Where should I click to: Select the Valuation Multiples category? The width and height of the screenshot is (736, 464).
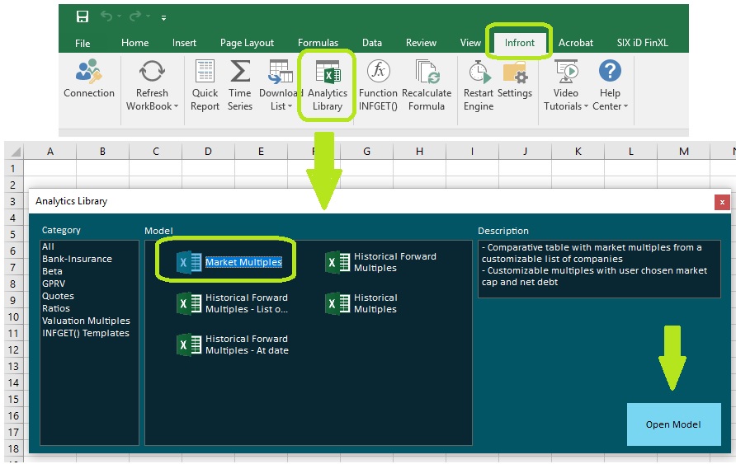[86, 321]
